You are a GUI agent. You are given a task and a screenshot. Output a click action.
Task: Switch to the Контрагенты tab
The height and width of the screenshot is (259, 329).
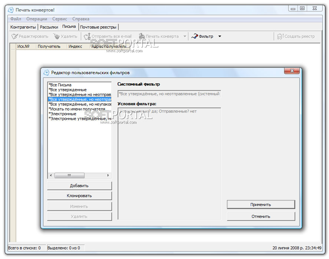(23, 27)
